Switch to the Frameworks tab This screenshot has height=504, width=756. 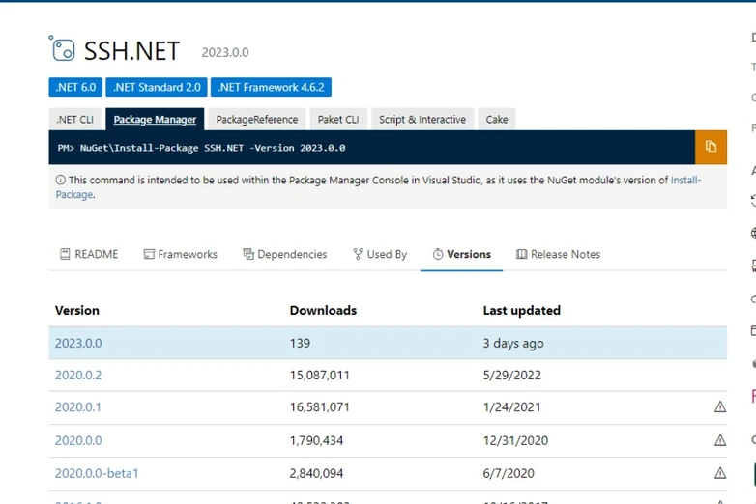click(180, 254)
